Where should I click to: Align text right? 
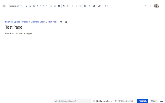point(80,6)
